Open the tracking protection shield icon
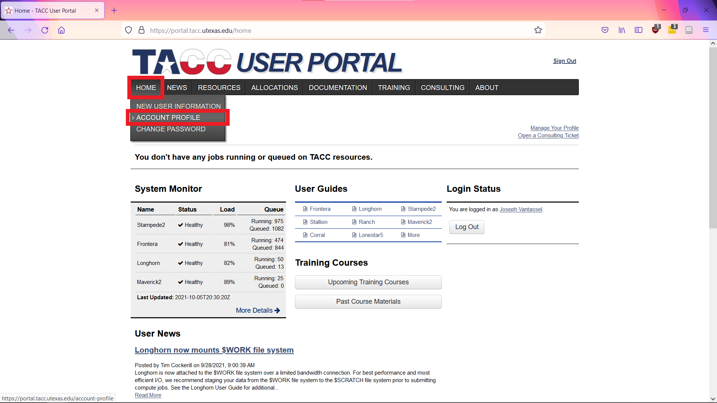Viewport: 717px width, 403px height. [128, 30]
